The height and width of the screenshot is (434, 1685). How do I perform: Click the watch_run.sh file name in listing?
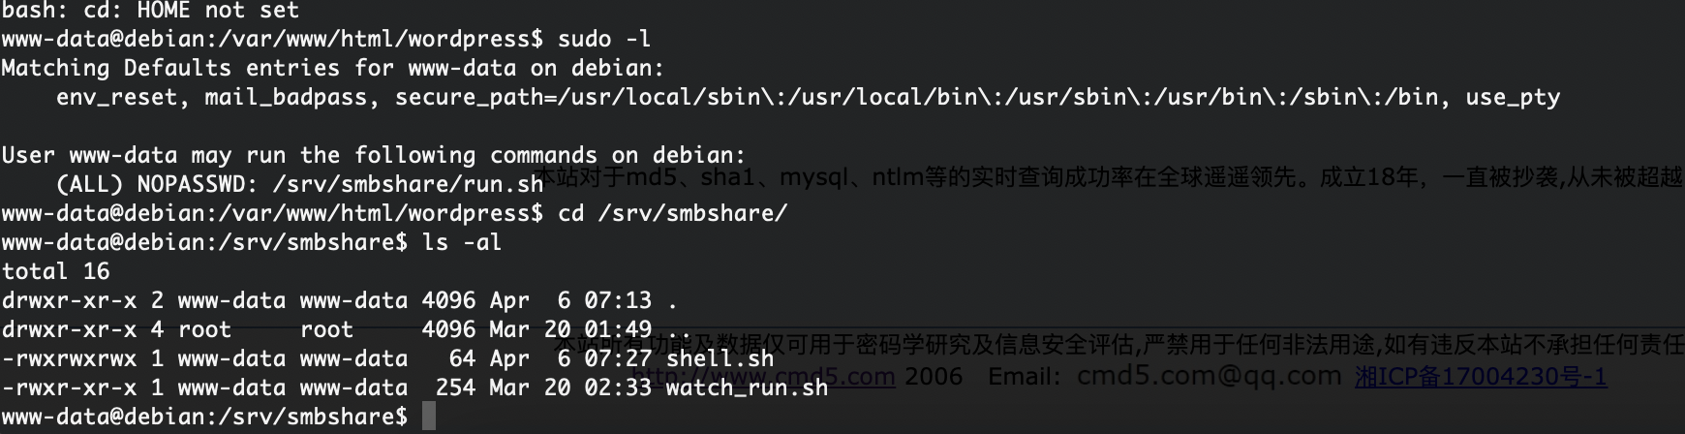coord(748,387)
